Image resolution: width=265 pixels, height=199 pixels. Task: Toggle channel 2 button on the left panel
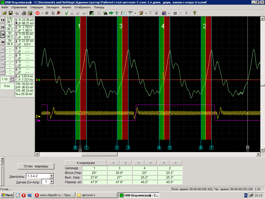pos(3,27)
